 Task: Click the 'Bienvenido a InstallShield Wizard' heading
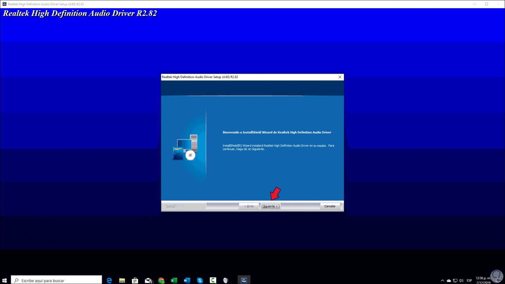point(277,132)
